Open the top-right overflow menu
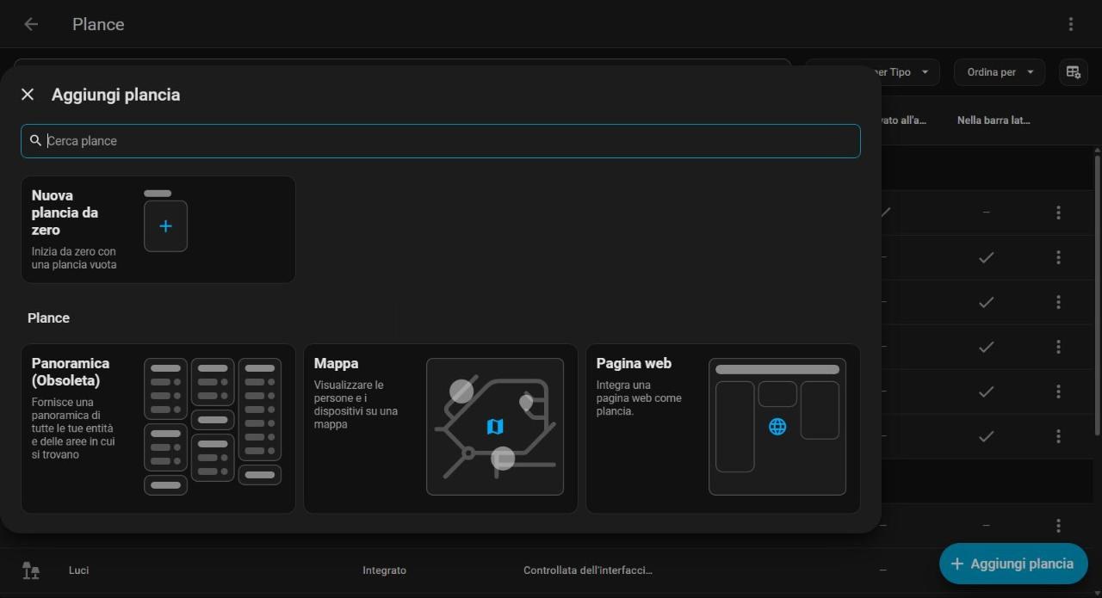Viewport: 1102px width, 598px height. pos(1071,24)
